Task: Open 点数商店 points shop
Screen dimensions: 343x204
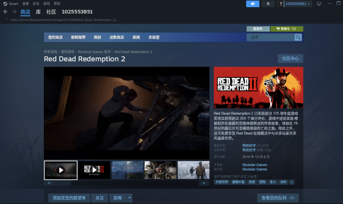Action: [x=117, y=37]
